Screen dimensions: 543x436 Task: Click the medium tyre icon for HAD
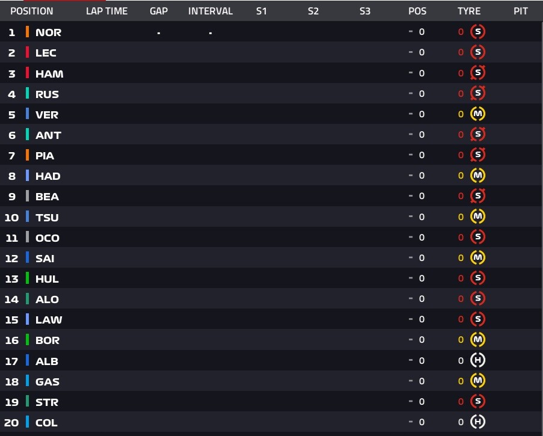[478, 176]
